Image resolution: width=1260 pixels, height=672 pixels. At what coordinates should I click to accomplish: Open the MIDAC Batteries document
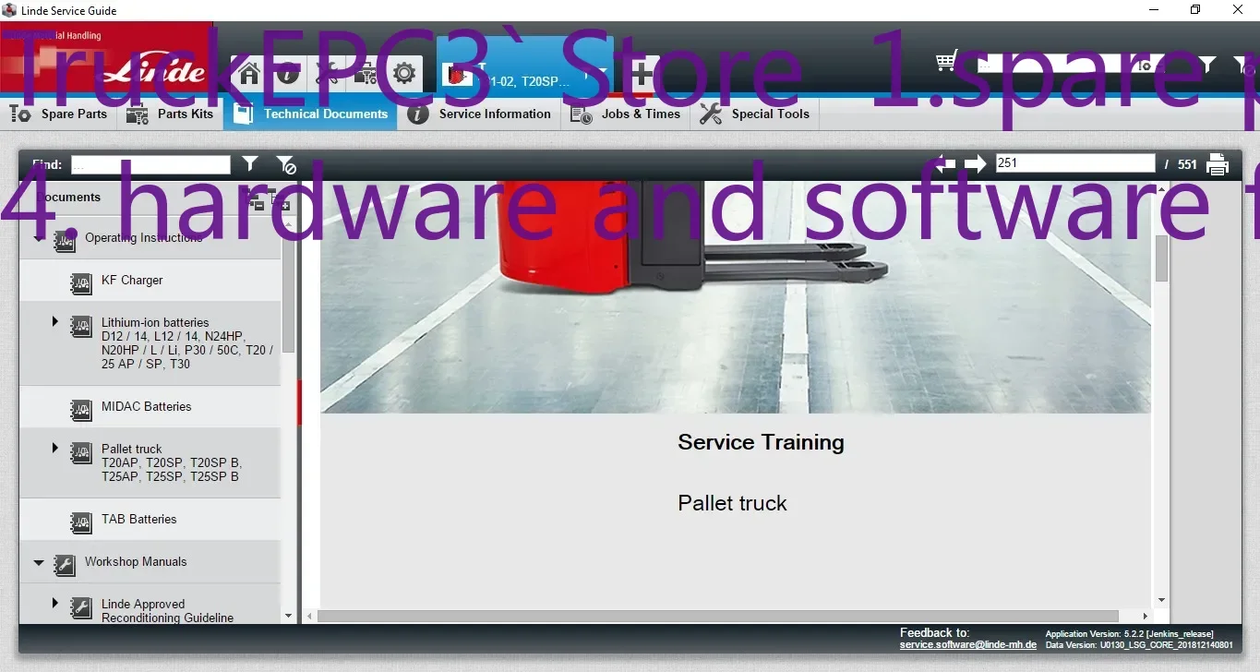coord(150,407)
